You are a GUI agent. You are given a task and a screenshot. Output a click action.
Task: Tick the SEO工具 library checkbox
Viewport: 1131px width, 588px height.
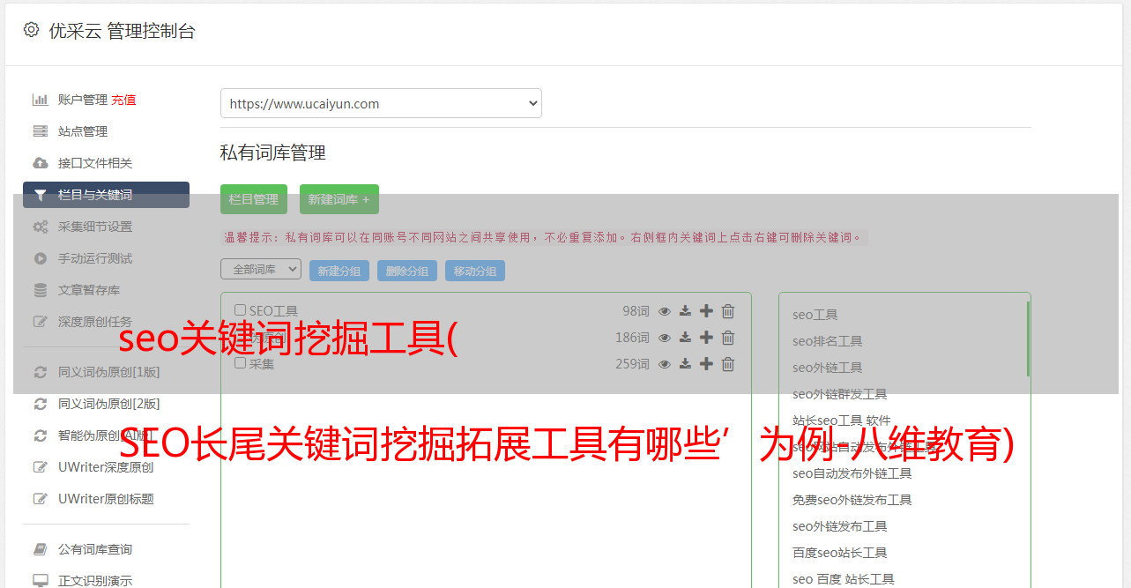click(x=240, y=310)
